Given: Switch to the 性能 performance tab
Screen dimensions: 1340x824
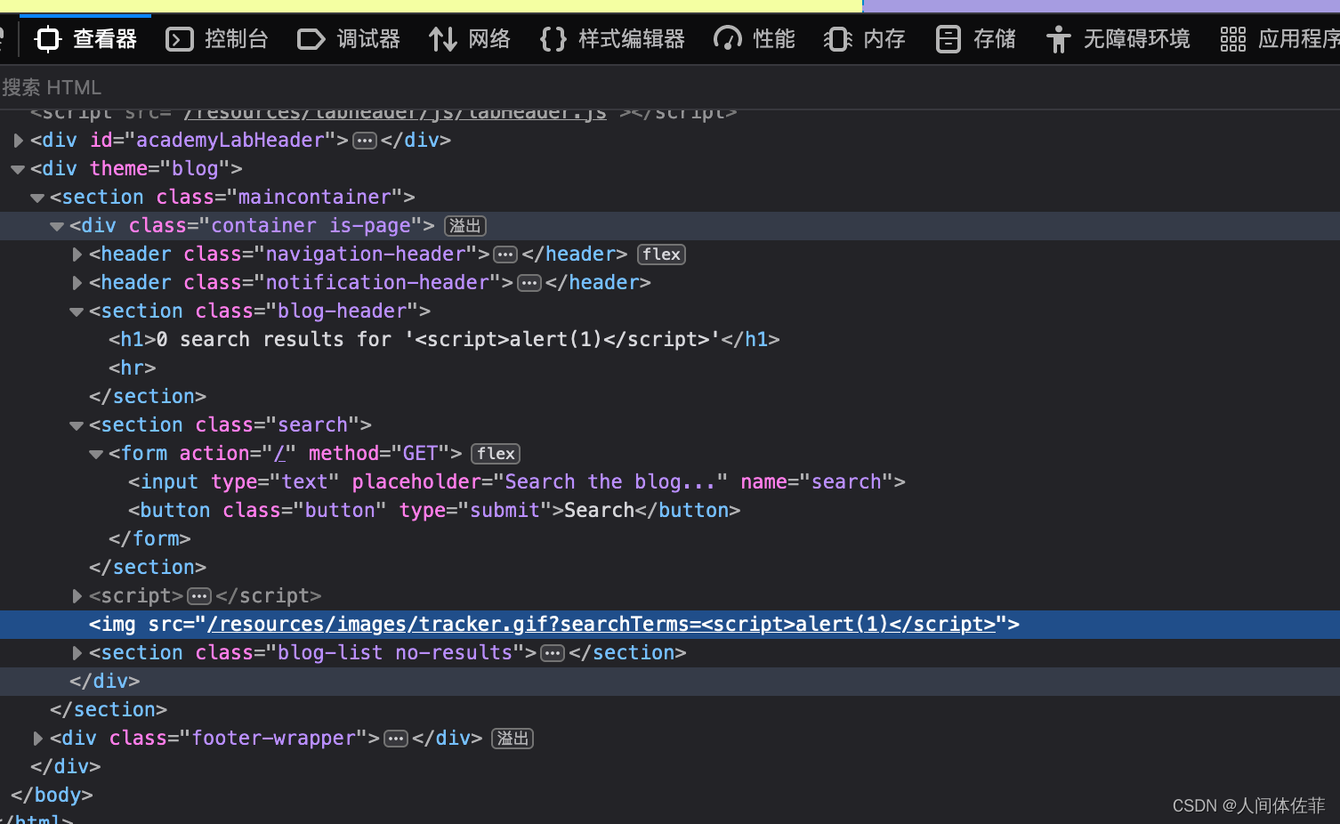Looking at the screenshot, I should coord(755,39).
